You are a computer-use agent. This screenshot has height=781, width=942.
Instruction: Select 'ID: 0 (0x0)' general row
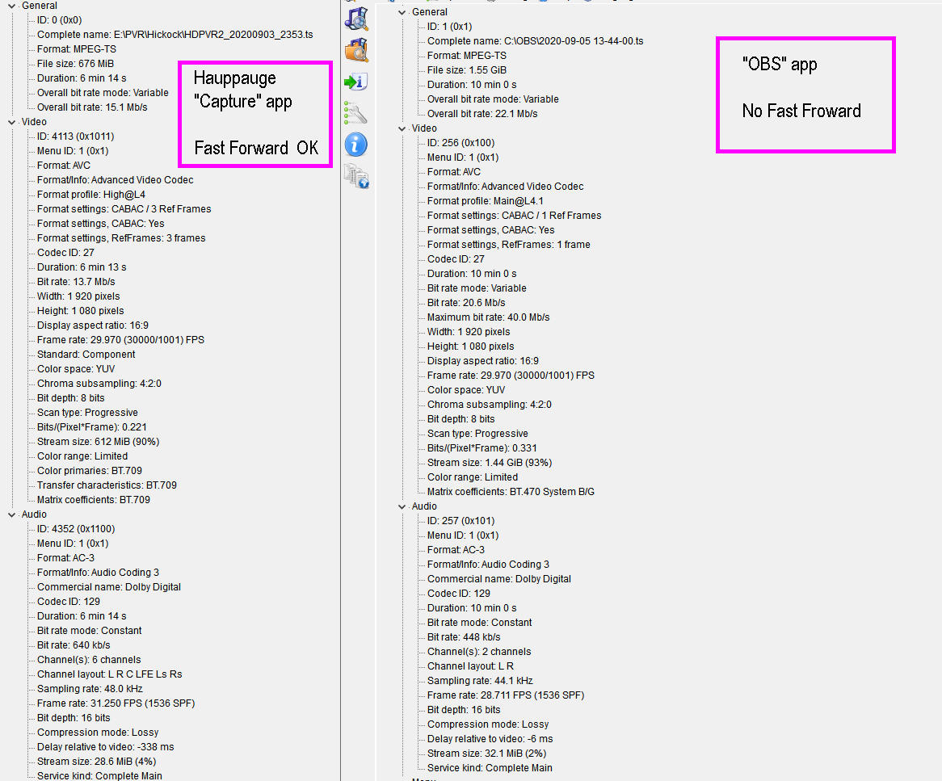[60, 20]
